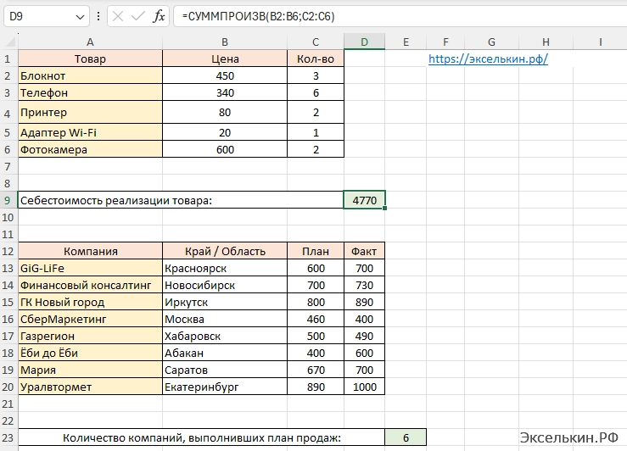Click the Новосибирск region cell

(x=225, y=285)
